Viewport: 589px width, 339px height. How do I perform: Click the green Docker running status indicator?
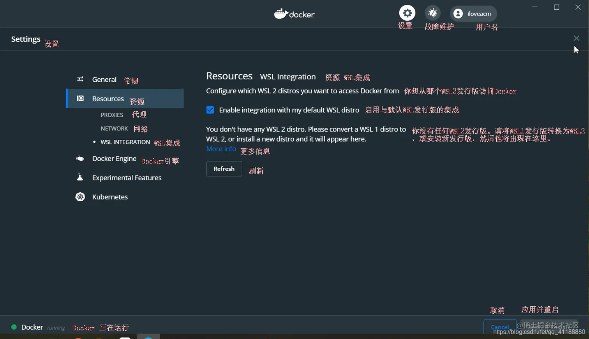click(14, 327)
